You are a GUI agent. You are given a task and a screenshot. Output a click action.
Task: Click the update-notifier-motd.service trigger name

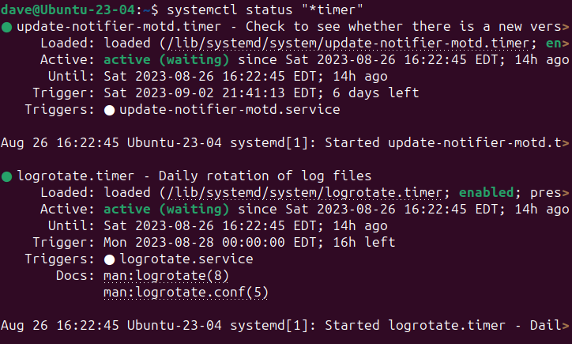[229, 110]
